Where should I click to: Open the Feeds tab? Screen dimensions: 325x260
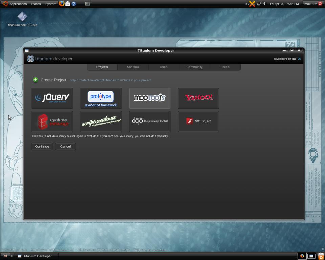(x=225, y=67)
